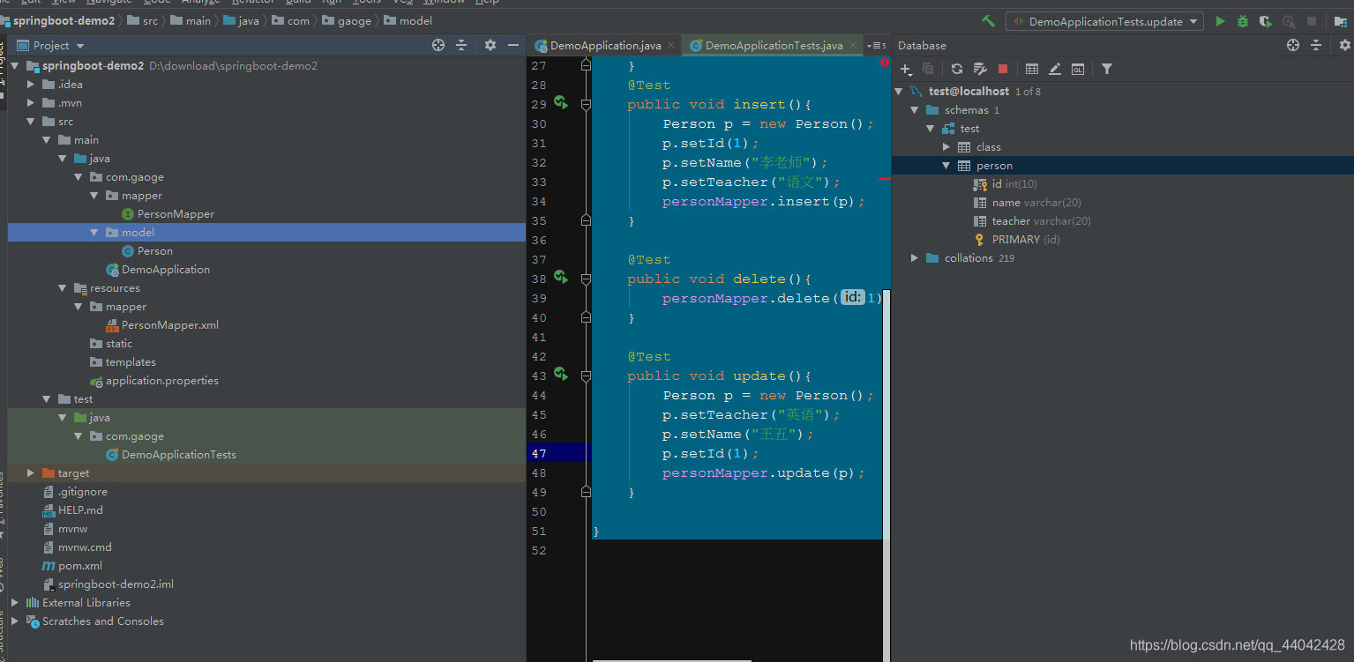Expand the collations node
The height and width of the screenshot is (662, 1354).
[915, 258]
